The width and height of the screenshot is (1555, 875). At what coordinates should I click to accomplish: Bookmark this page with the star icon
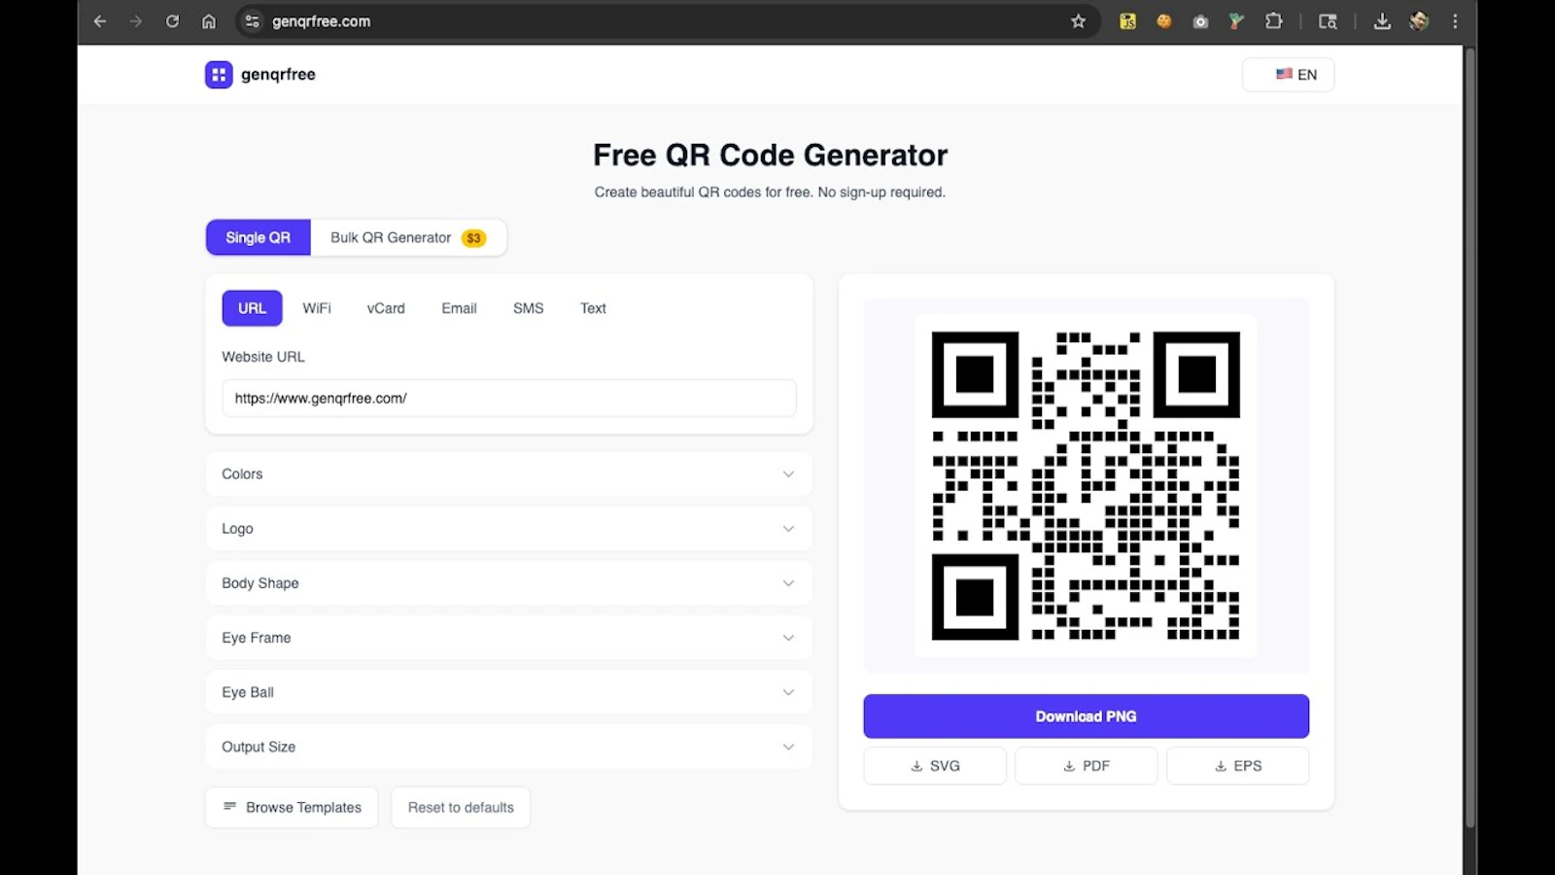[x=1078, y=21]
